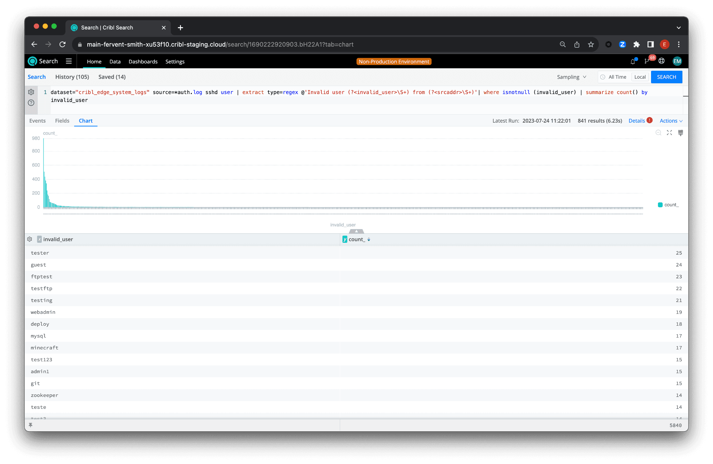The width and height of the screenshot is (713, 464).
Task: Toggle sort on count_ column
Action: [369, 240]
